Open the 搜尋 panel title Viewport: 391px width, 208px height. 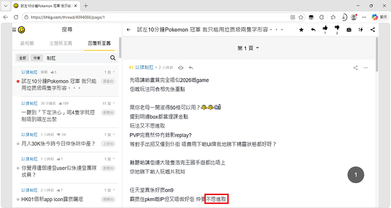coord(67,29)
